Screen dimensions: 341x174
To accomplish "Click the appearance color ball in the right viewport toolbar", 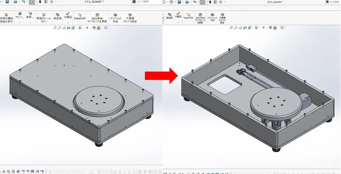I will pyautogui.click(x=270, y=28).
